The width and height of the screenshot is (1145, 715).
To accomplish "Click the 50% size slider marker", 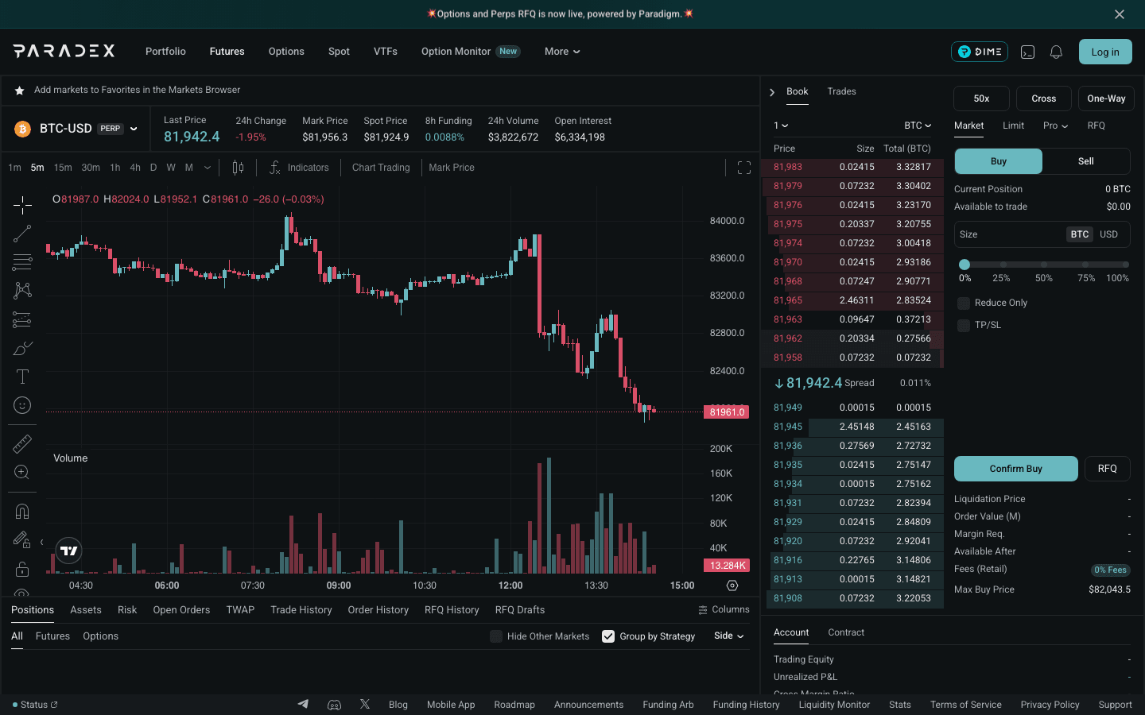I will (x=1044, y=265).
